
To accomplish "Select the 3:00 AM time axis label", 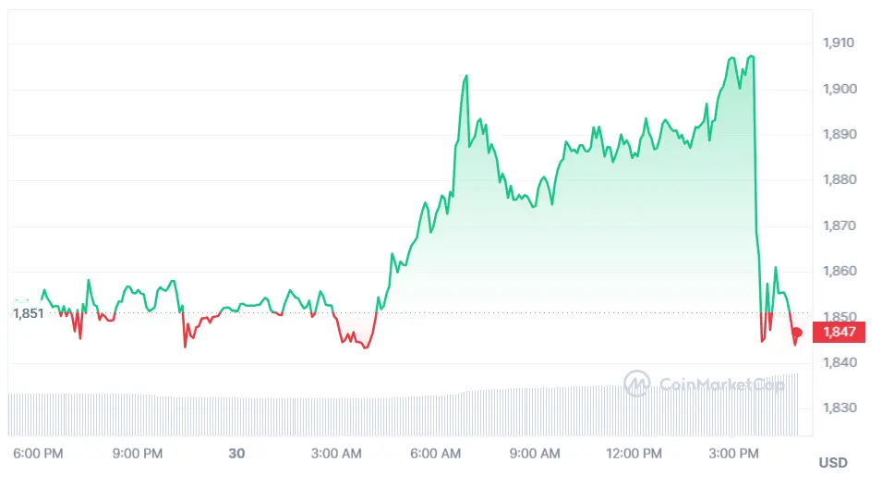I will click(x=337, y=454).
